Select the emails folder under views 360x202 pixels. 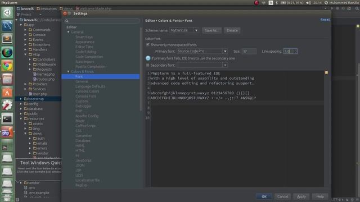pyautogui.click(x=40, y=144)
